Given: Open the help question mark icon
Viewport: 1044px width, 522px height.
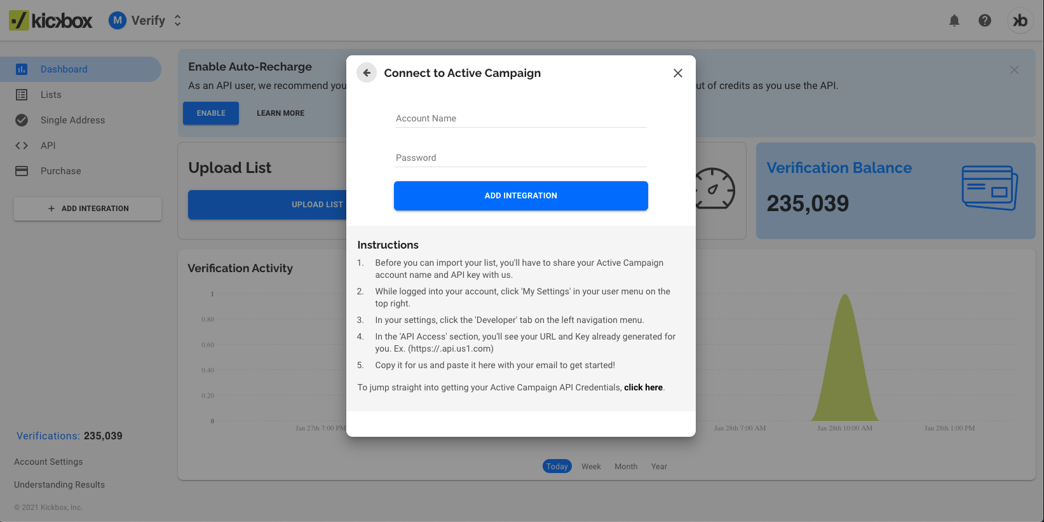Looking at the screenshot, I should 985,20.
